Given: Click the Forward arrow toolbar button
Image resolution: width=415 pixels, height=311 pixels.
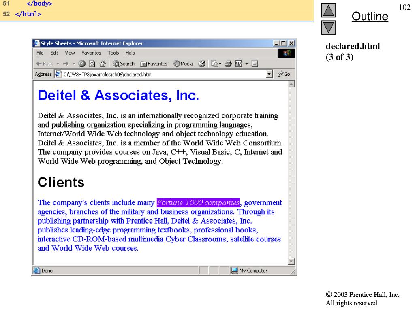Looking at the screenshot, I should coord(66,64).
